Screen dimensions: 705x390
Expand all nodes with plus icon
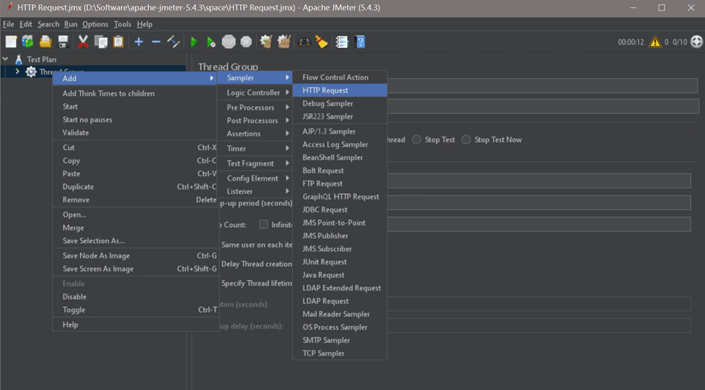[138, 42]
